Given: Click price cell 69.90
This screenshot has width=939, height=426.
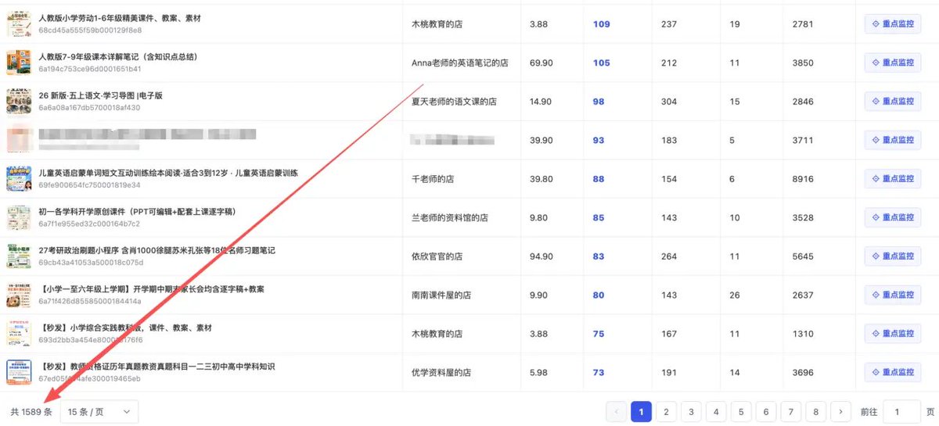Looking at the screenshot, I should pyautogui.click(x=541, y=63).
